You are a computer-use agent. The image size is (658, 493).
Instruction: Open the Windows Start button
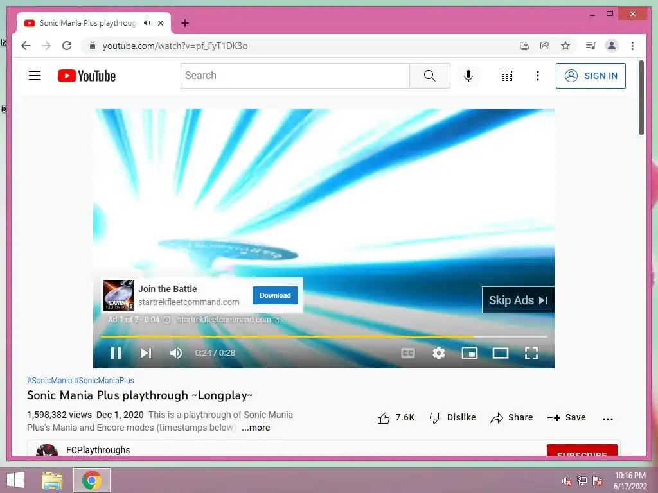tap(15, 480)
